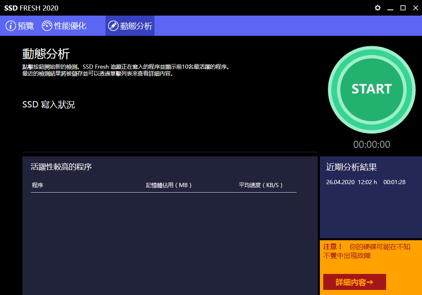The height and width of the screenshot is (295, 422).
Task: Click the pencil icon beside 動態分析
Action: pos(113,26)
